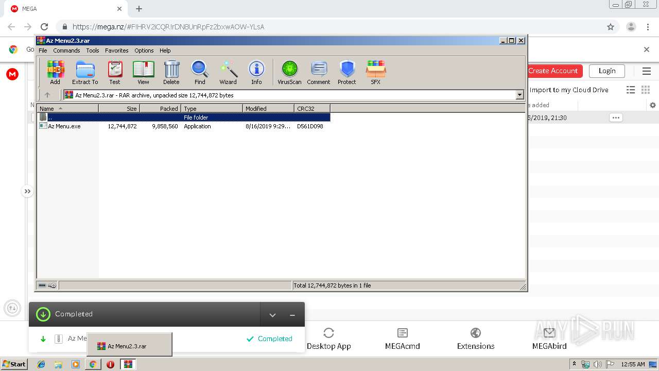Sort by the Name column header

click(x=67, y=108)
